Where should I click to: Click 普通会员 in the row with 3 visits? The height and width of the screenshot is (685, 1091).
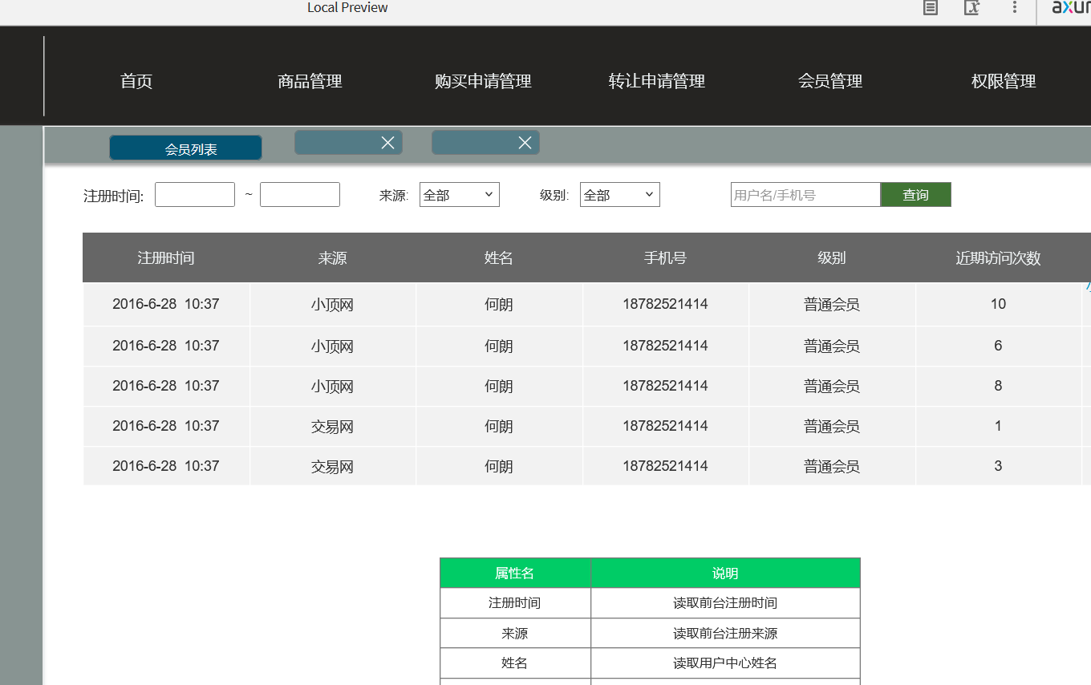832,467
